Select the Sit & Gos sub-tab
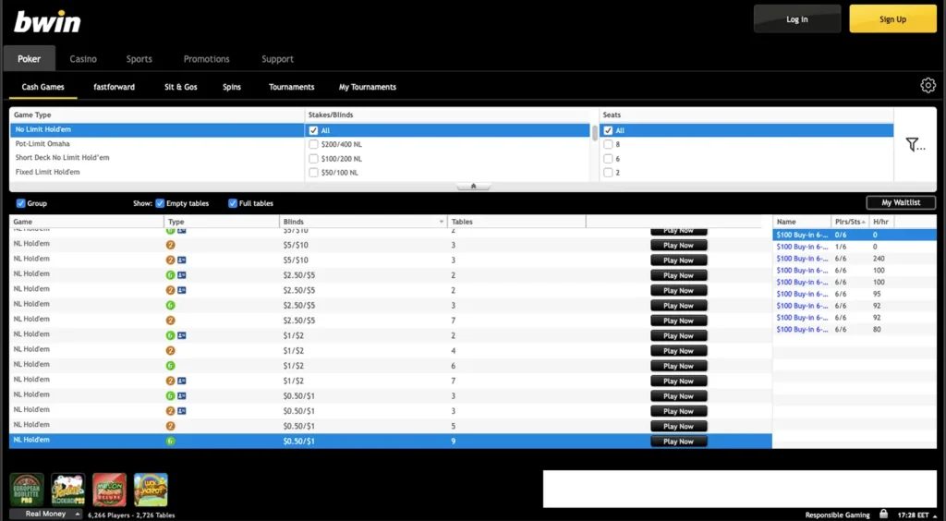 (181, 87)
